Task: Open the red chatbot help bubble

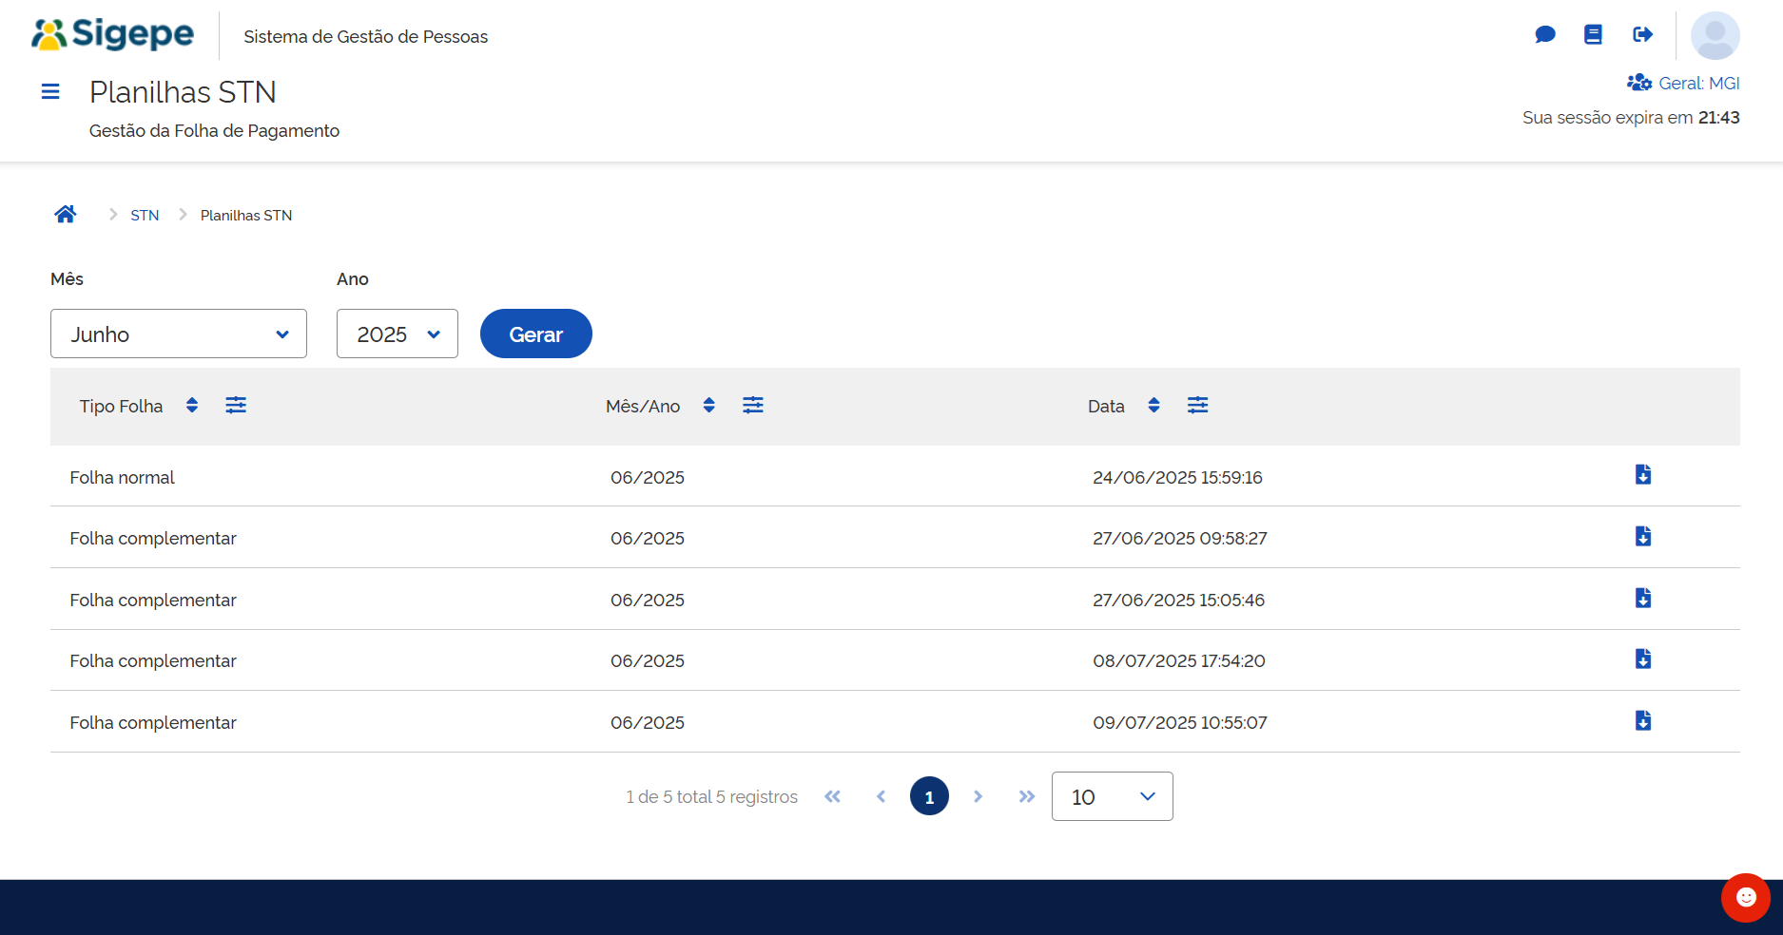Action: pyautogui.click(x=1745, y=898)
